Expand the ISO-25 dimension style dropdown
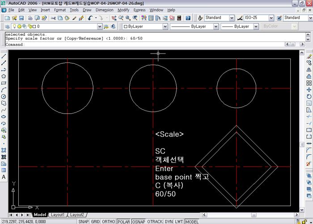The height and width of the screenshot is (224, 313). coord(271,18)
